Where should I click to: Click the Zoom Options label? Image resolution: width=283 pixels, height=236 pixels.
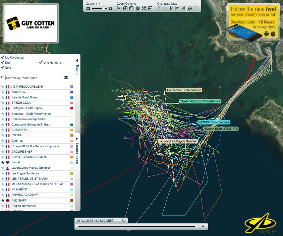126,4
